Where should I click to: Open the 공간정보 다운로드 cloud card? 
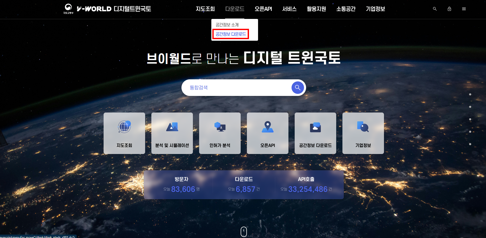[315, 133]
